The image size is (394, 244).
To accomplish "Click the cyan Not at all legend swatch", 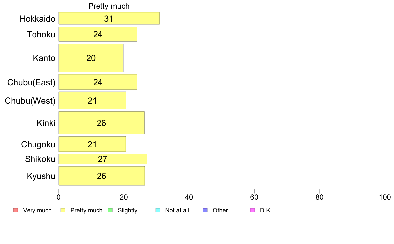I will coord(158,210).
